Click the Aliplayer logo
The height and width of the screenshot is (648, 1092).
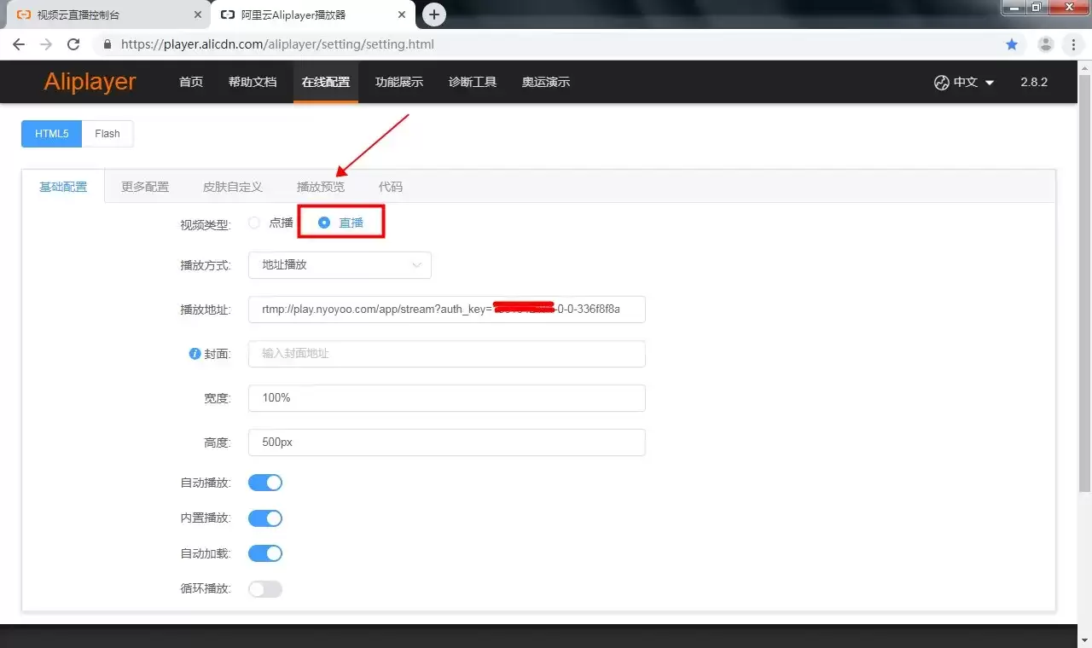tap(90, 82)
